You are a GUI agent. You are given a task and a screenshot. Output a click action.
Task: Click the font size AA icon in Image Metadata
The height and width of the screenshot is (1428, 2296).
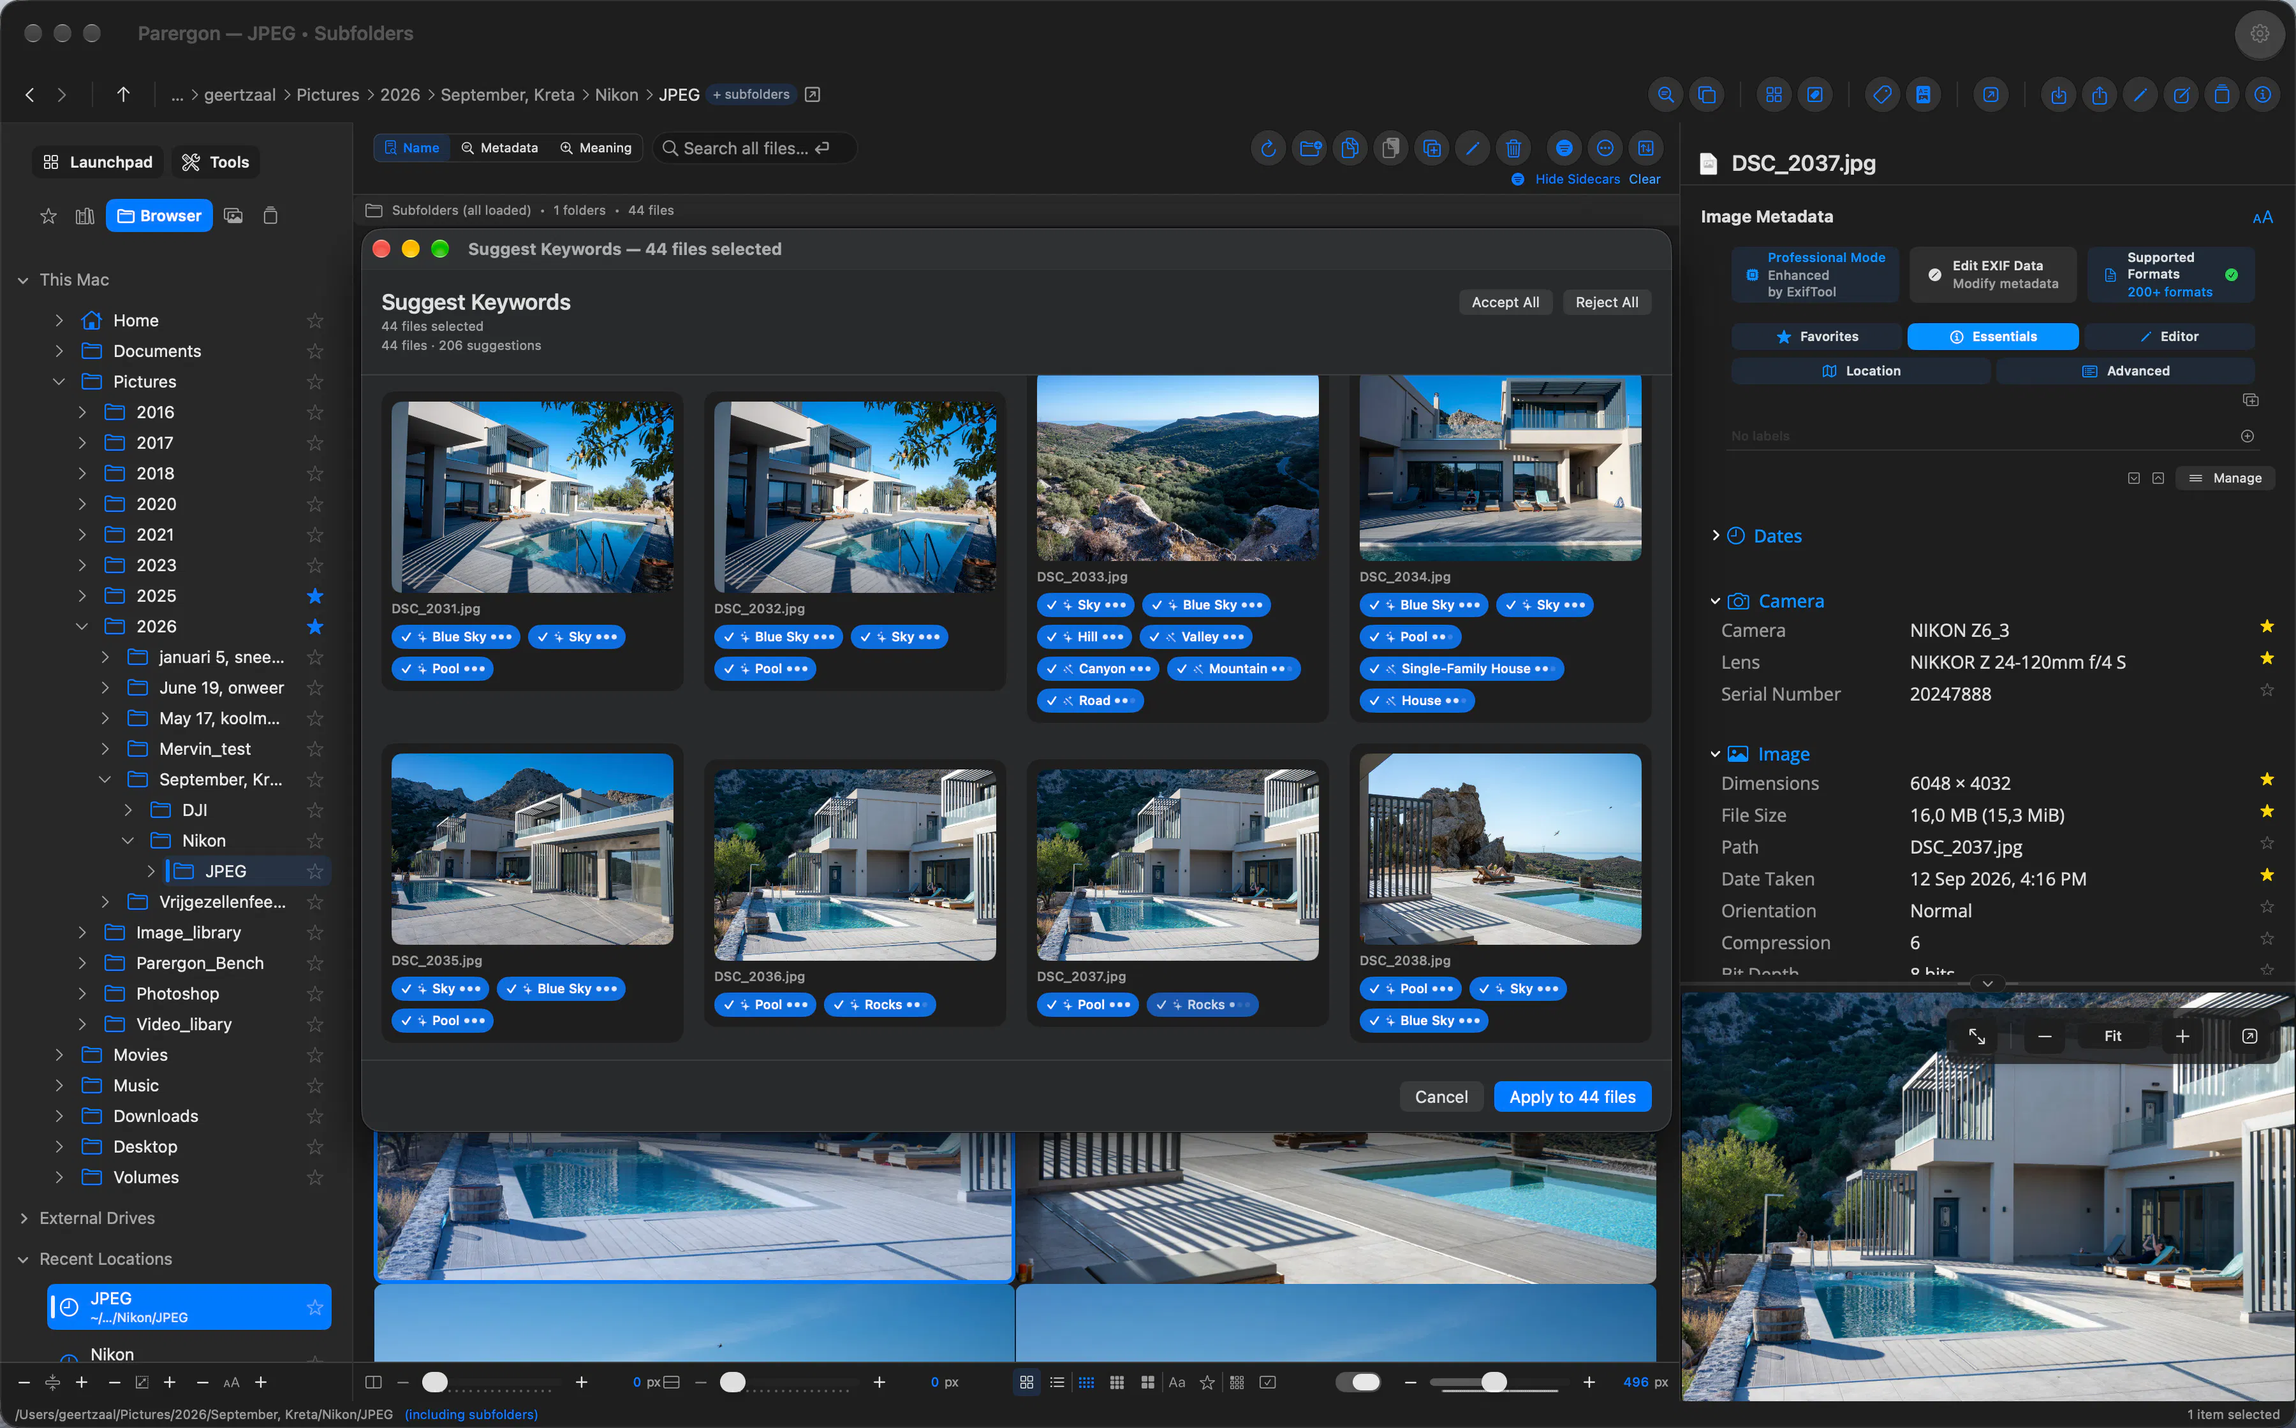coord(2262,217)
